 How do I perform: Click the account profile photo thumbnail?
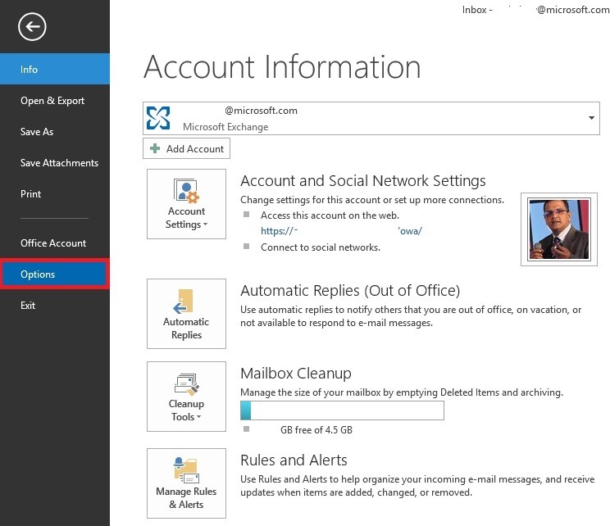[x=558, y=229]
